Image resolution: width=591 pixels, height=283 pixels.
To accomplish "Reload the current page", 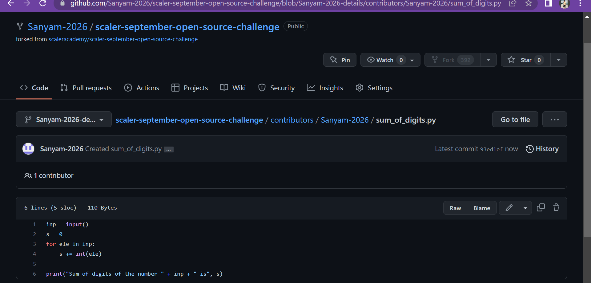I will pyautogui.click(x=43, y=4).
